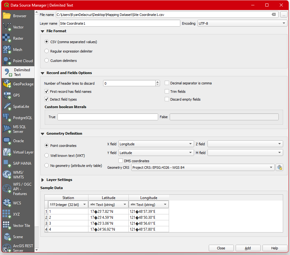Clear the File name field contents

tap(274, 15)
